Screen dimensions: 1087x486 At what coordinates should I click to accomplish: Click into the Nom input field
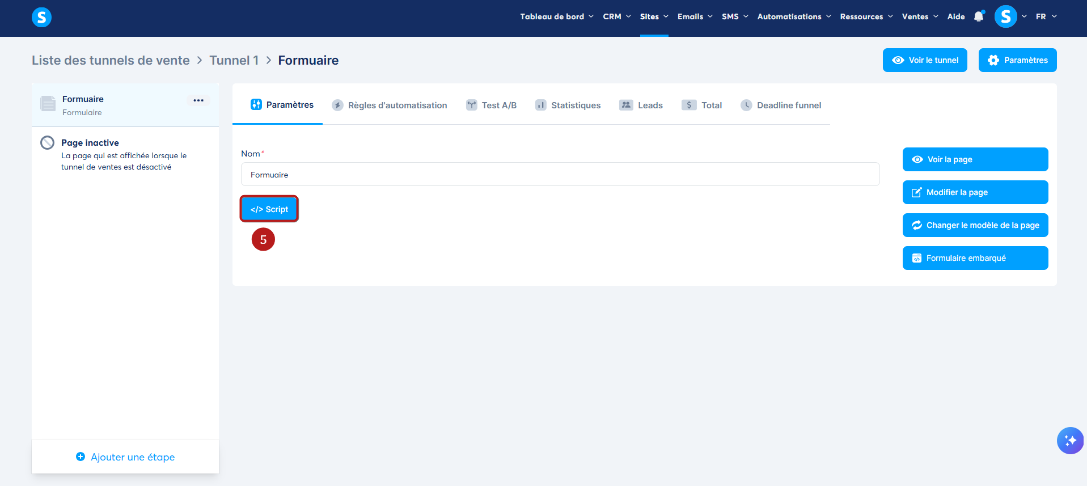(560, 174)
